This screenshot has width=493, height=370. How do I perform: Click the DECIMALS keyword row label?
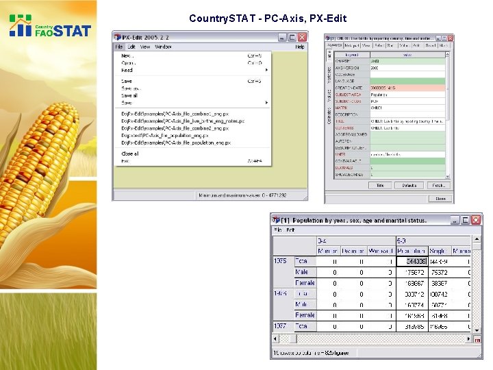352,168
